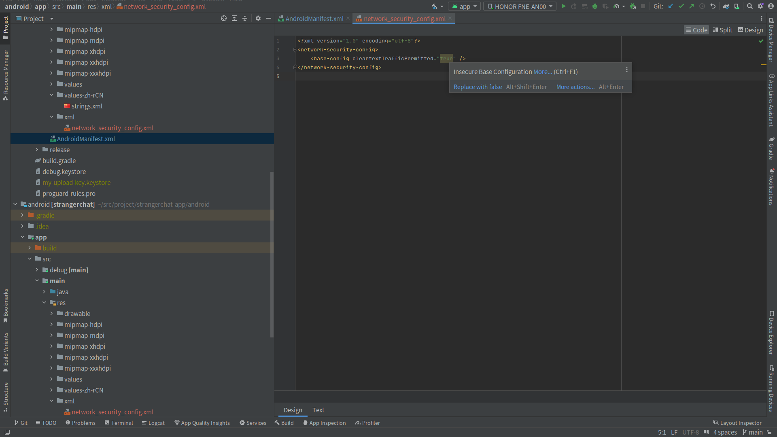This screenshot has height=437, width=777.
Task: Expand the .gradle folder
Action: [x=22, y=215]
